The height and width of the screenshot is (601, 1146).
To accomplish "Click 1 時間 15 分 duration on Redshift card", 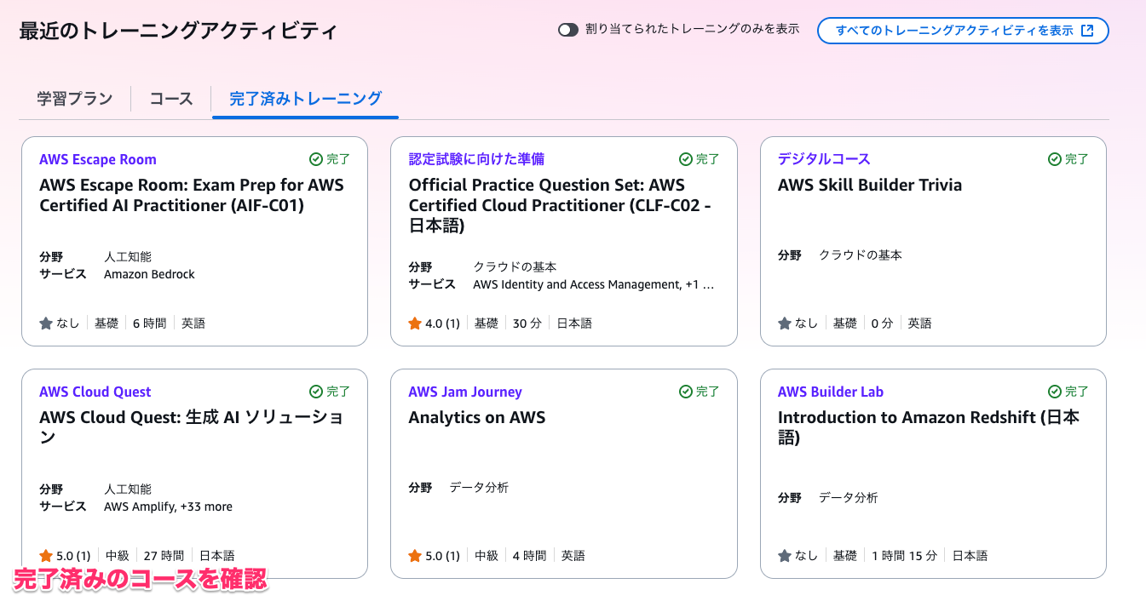I will 904,555.
